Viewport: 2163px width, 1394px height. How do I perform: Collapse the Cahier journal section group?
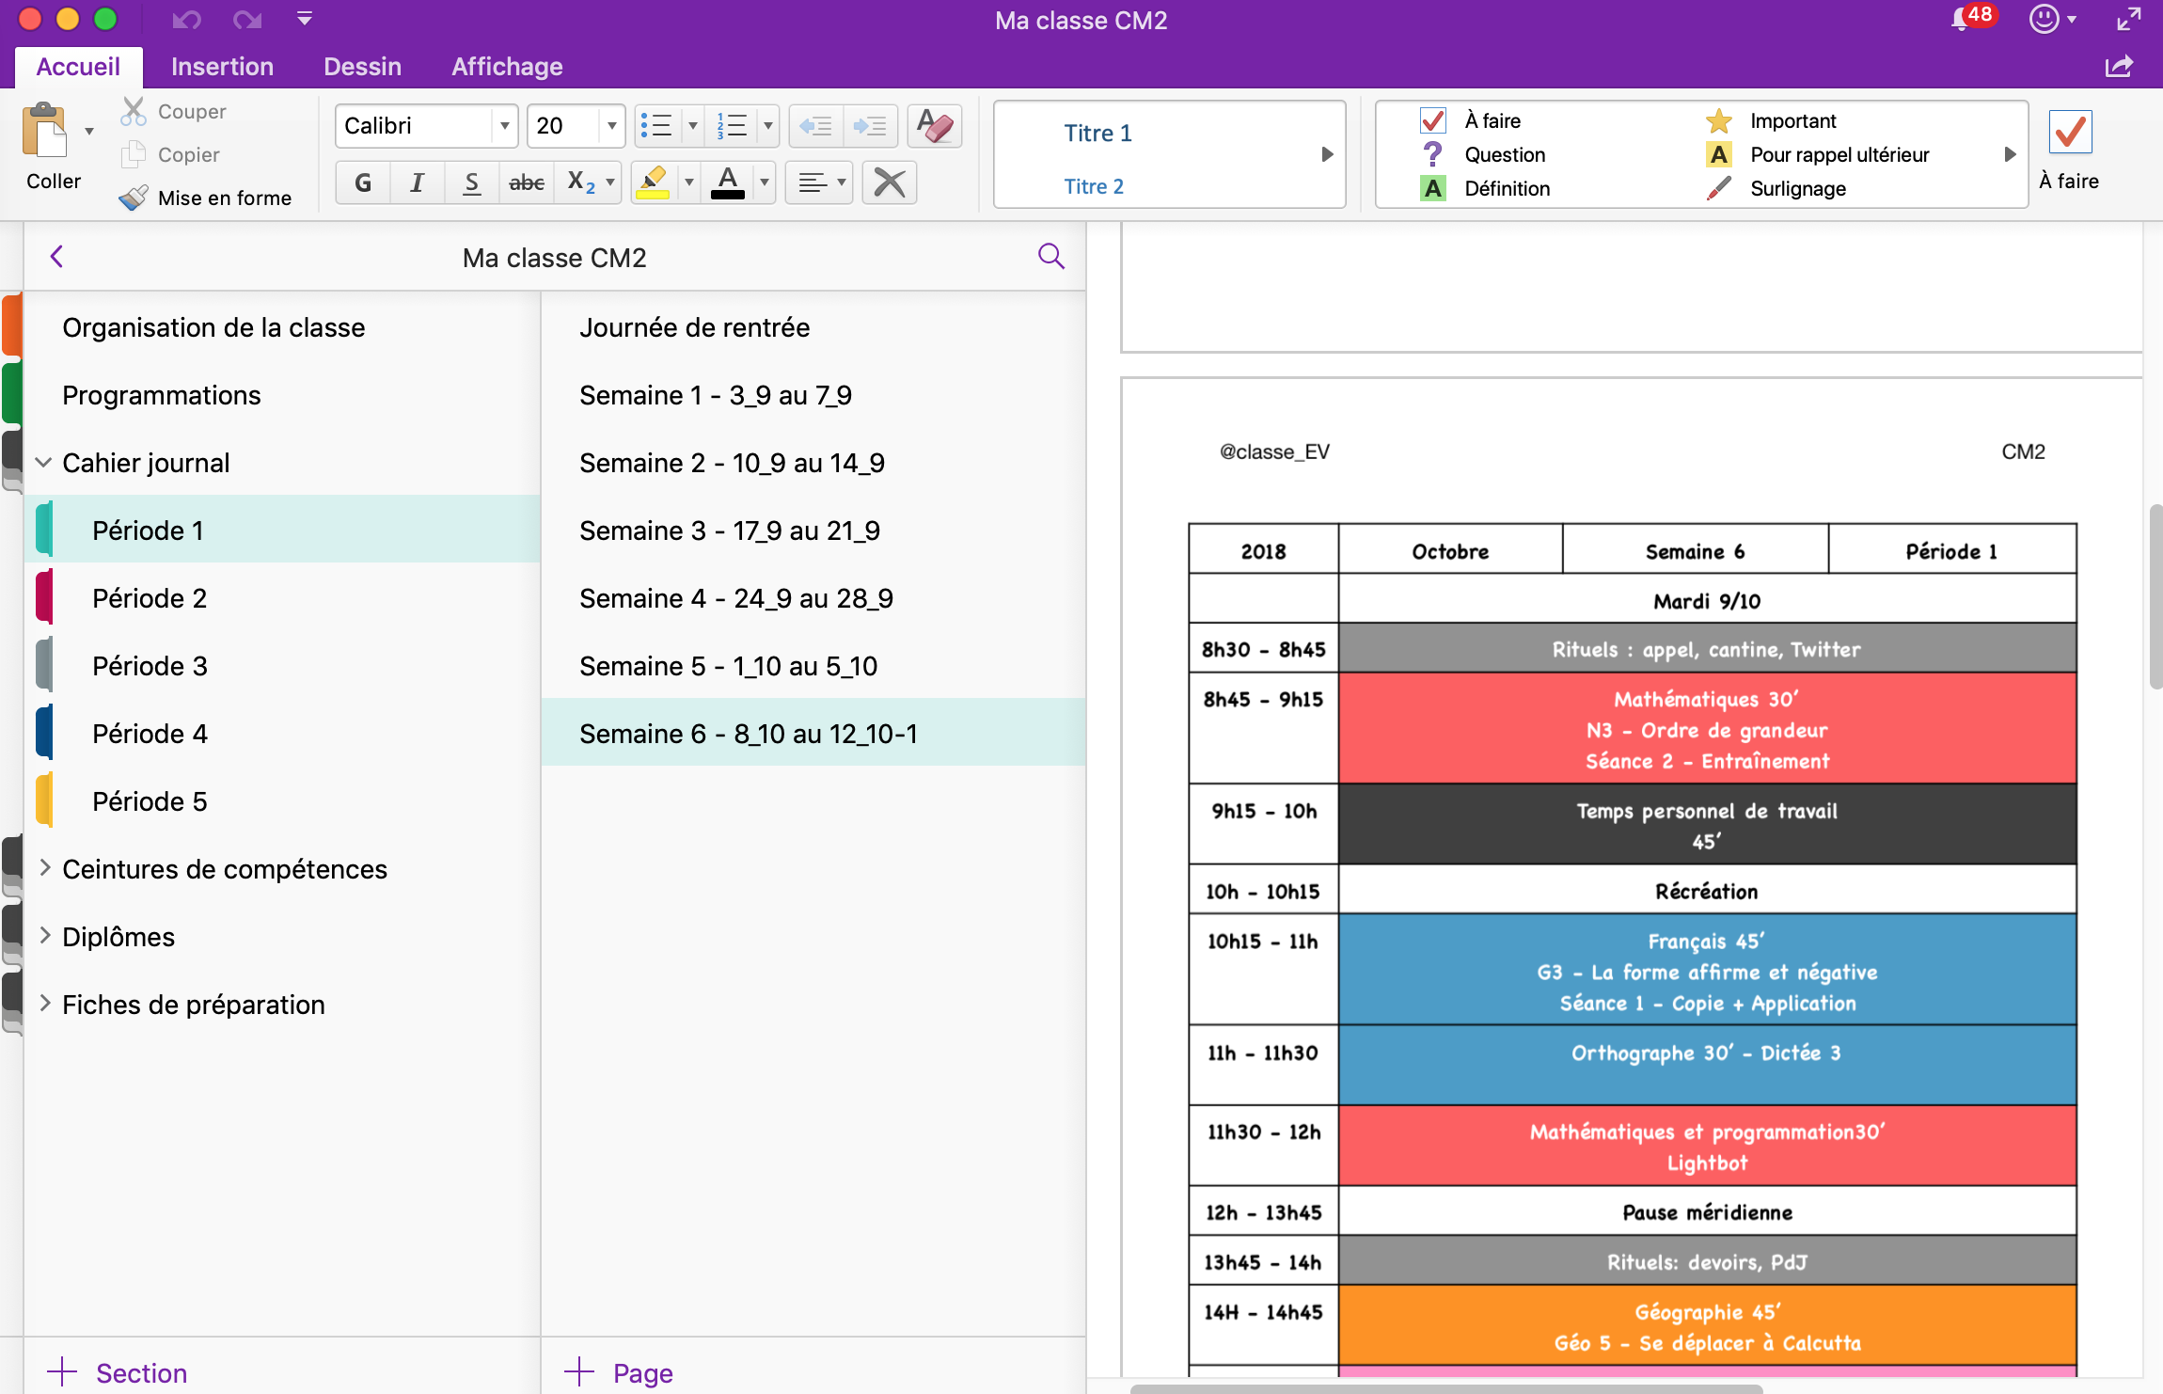click(43, 463)
